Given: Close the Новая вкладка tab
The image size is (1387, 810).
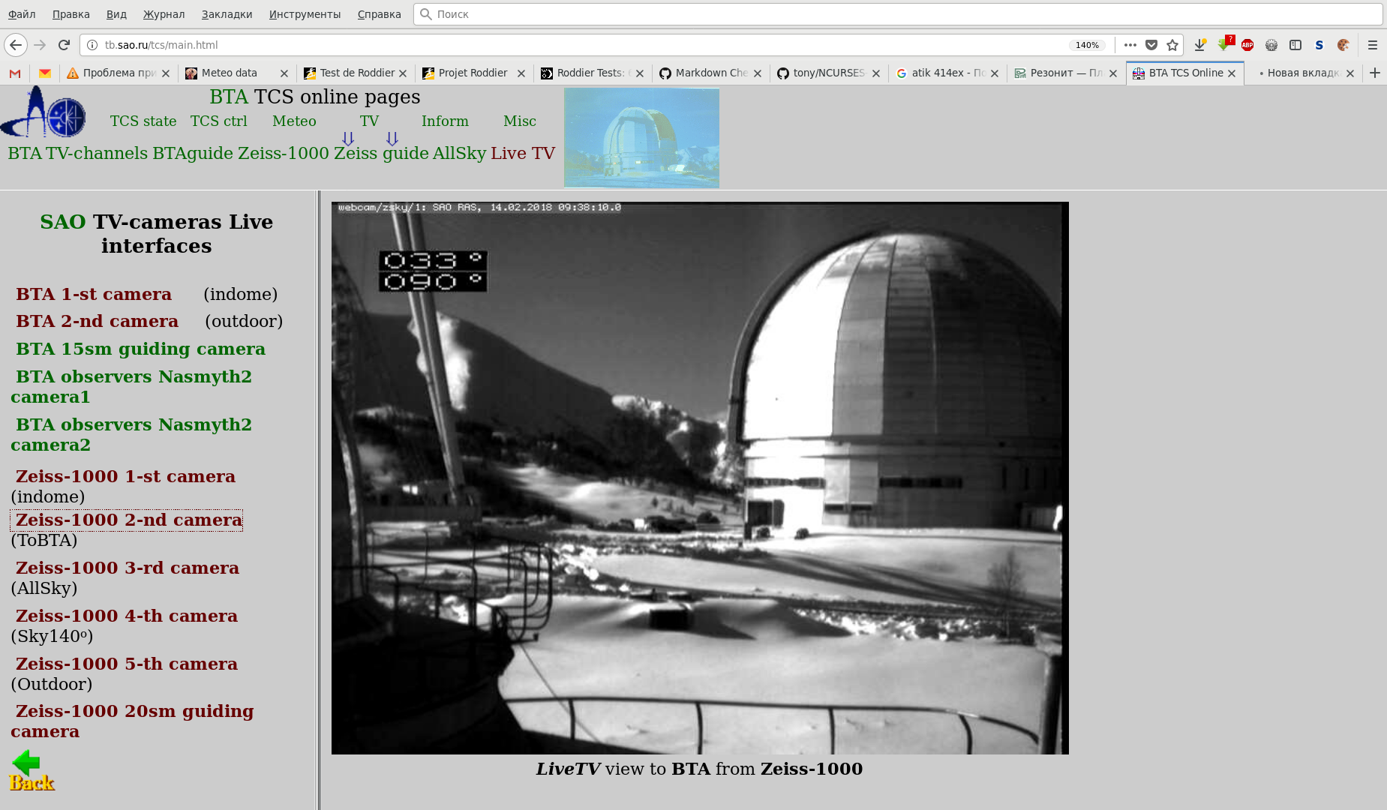Looking at the screenshot, I should [x=1350, y=73].
